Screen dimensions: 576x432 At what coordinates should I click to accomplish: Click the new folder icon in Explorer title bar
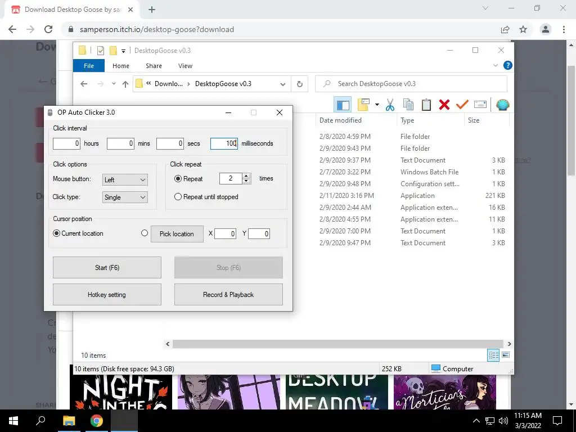click(113, 50)
